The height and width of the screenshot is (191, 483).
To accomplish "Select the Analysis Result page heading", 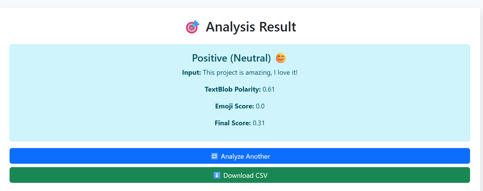I will pos(251,27).
